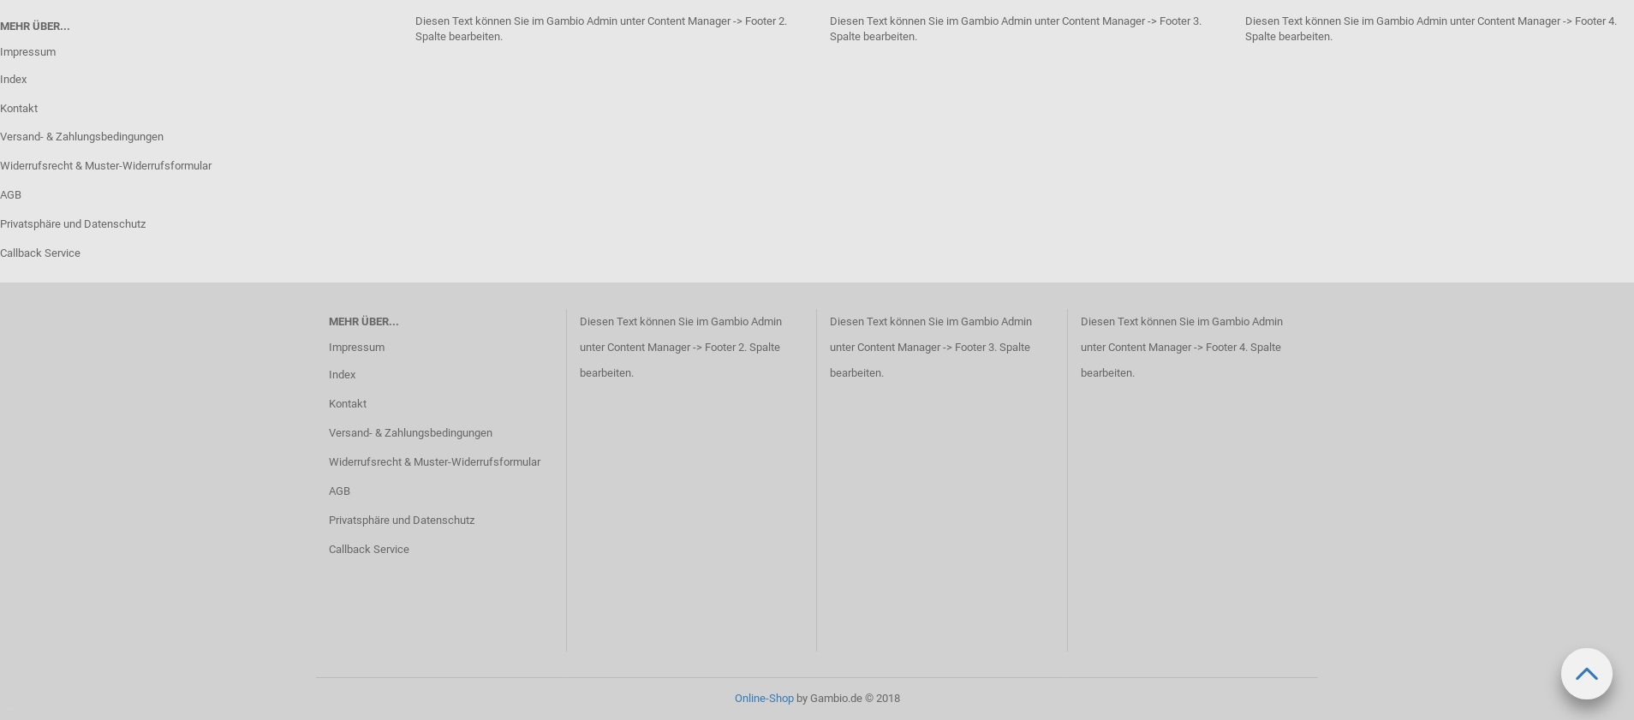Viewport: 1634px width, 720px height.
Task: Click Index in the upper light-gray section
Action: pyautogui.click(x=13, y=79)
